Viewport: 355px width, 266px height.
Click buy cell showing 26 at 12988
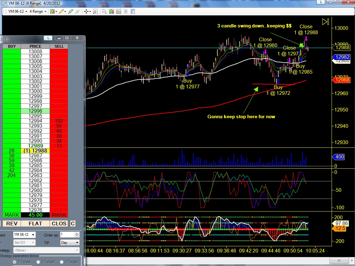click(x=12, y=151)
